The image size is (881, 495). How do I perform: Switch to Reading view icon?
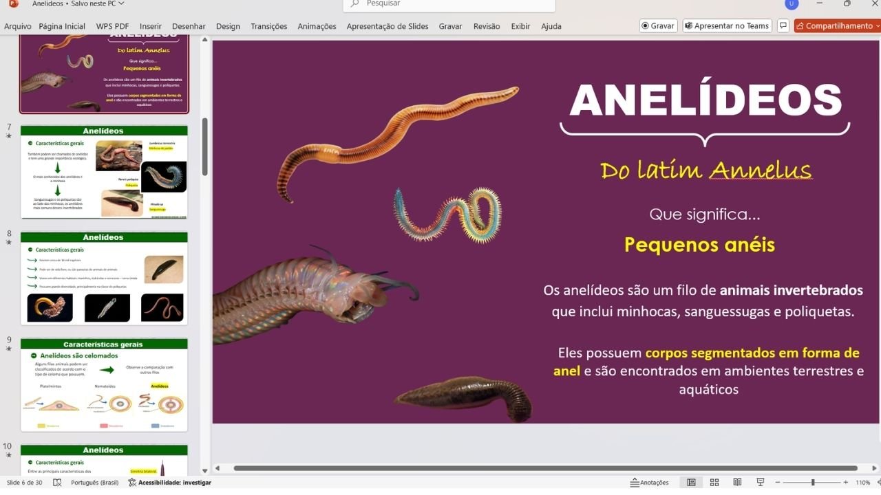(737, 483)
